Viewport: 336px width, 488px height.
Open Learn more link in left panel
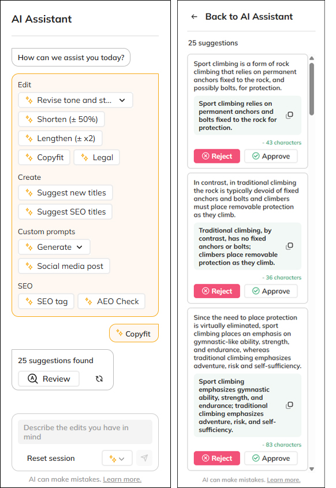[x=122, y=479]
